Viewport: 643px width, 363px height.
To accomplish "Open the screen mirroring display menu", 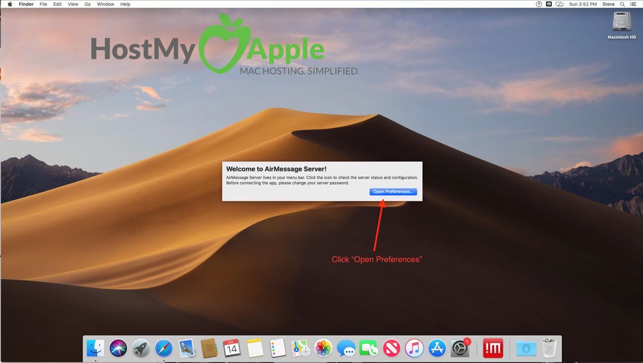I will [560, 4].
